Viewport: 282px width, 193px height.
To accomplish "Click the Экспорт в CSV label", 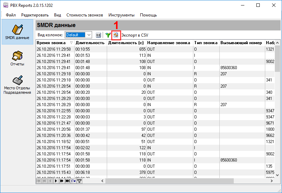I will coord(135,35).
